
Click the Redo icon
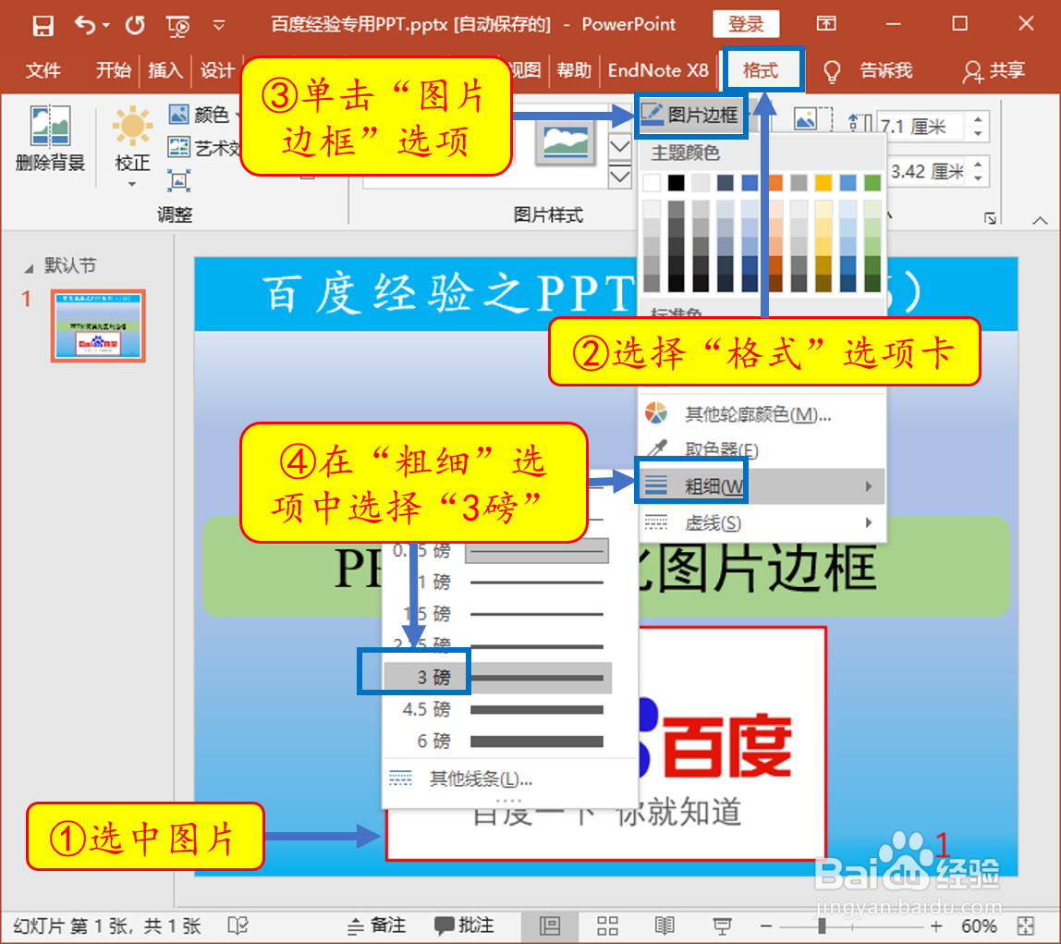click(135, 25)
